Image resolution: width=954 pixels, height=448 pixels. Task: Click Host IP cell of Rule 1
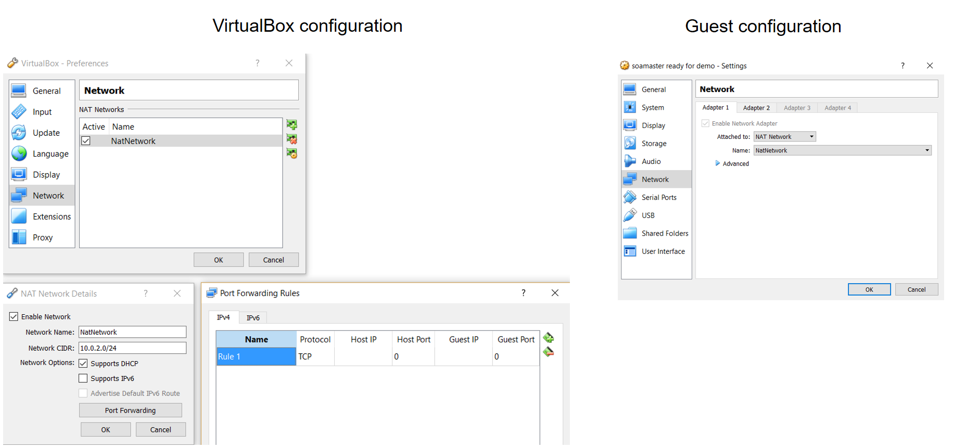pyautogui.click(x=363, y=356)
